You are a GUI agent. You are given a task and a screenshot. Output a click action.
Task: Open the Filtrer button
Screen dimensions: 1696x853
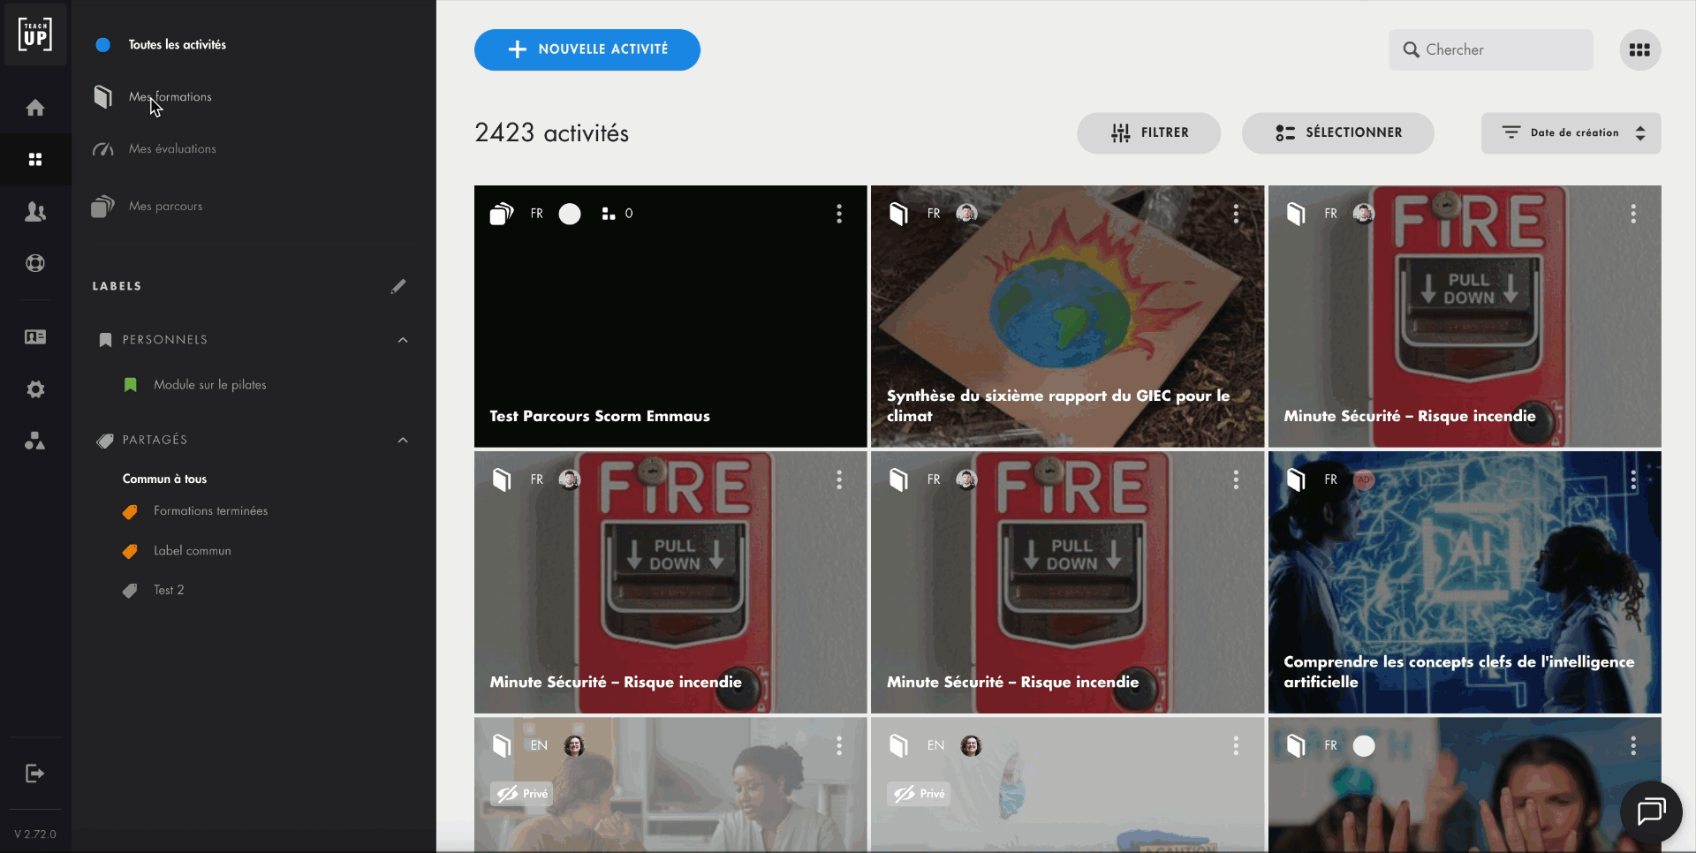pyautogui.click(x=1148, y=133)
